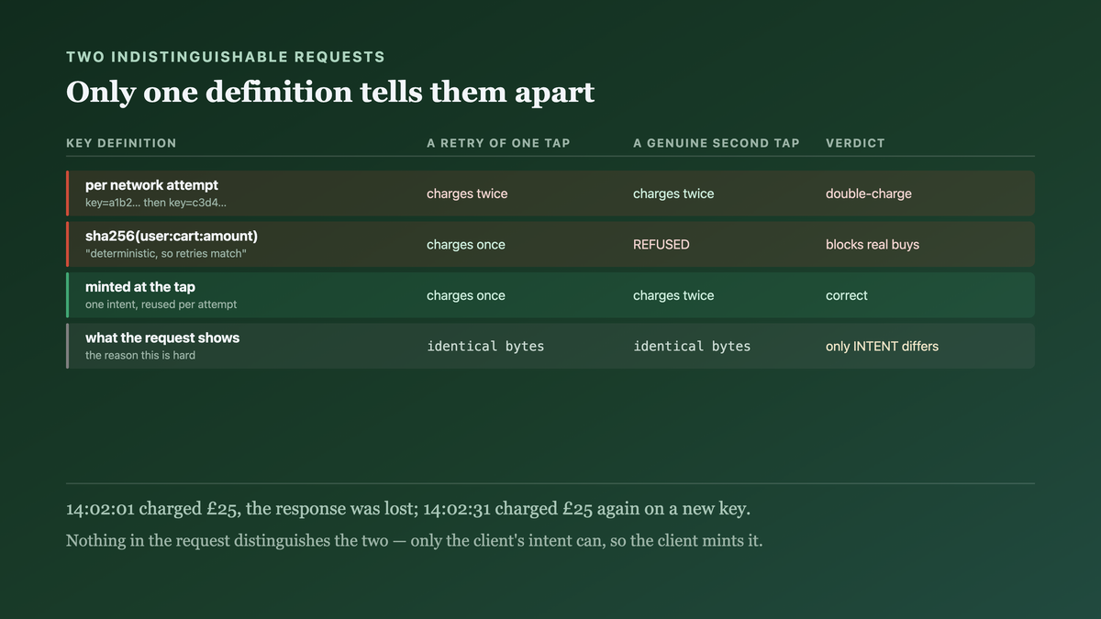Click the 'A RETRY OF ONE TAP' column header
This screenshot has height=619, width=1101.
pos(498,143)
